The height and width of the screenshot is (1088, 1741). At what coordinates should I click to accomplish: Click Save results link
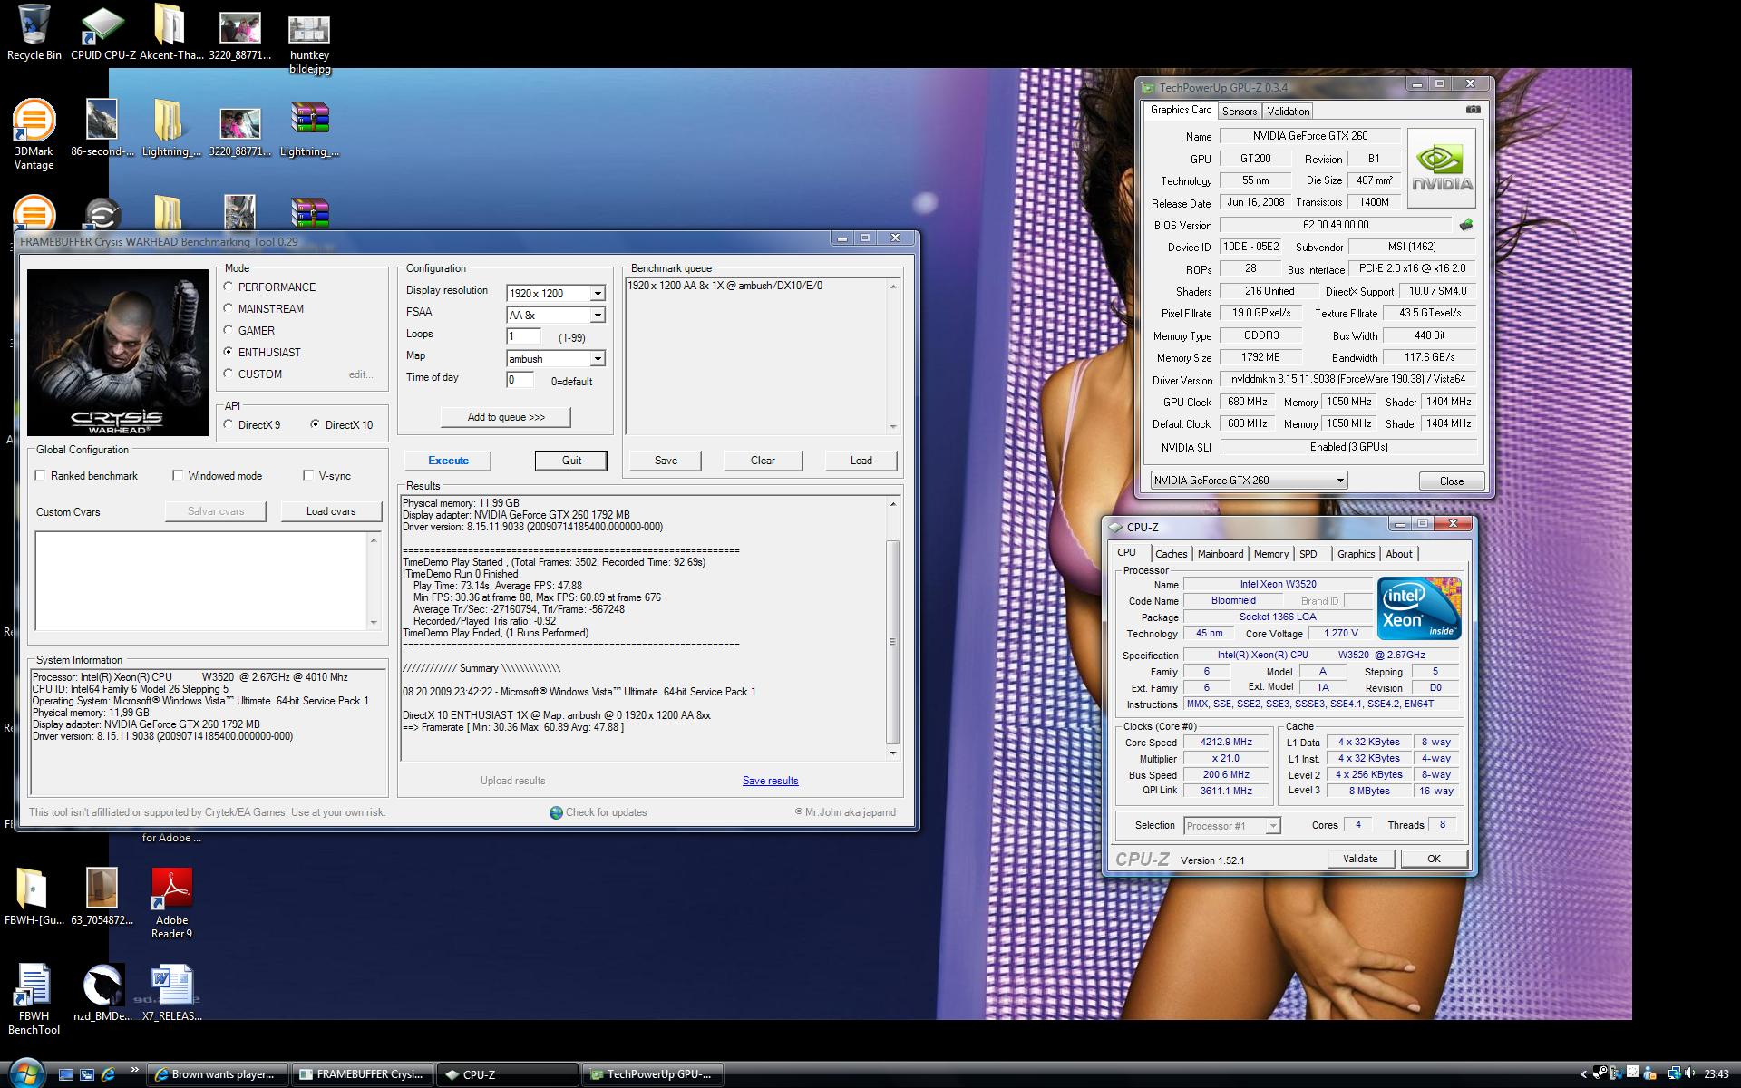(770, 781)
